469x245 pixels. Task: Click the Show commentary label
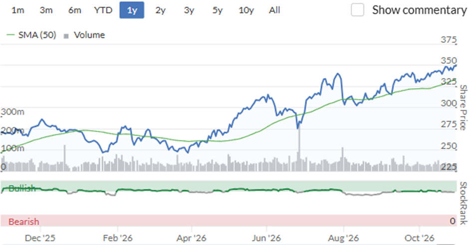pos(419,10)
